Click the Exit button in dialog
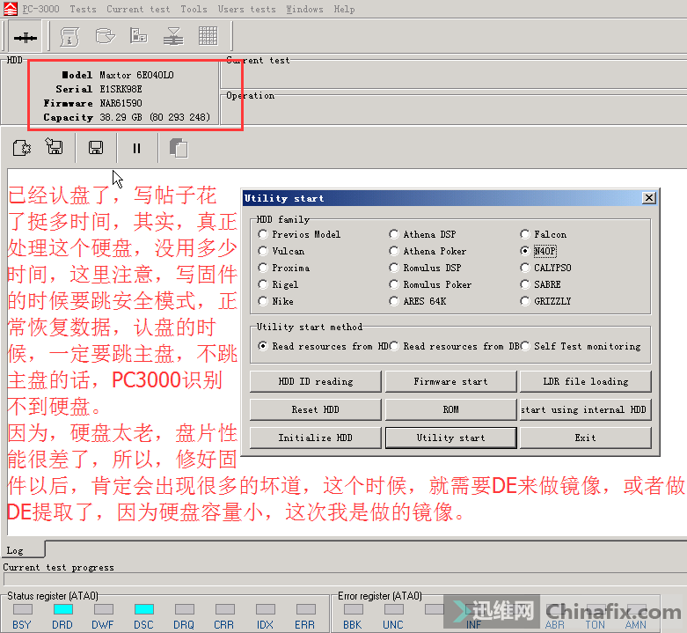 [585, 438]
